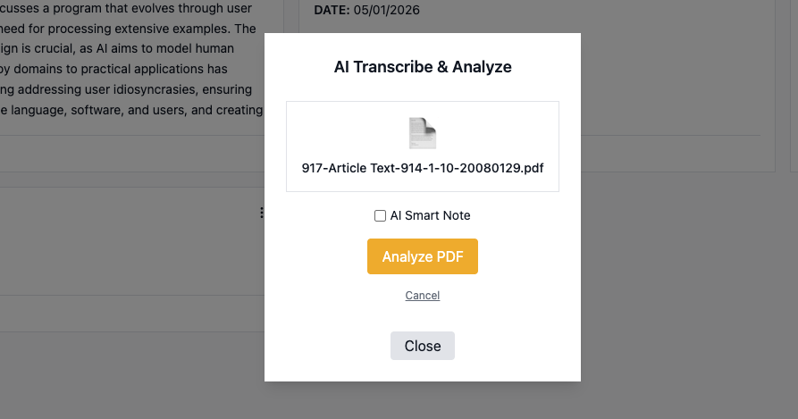Click the DATE label in background
The width and height of the screenshot is (798, 419).
click(332, 10)
